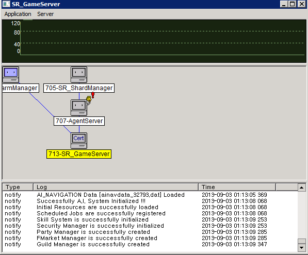
Task: Click the log scrollbar up arrow
Action: pos(301,188)
